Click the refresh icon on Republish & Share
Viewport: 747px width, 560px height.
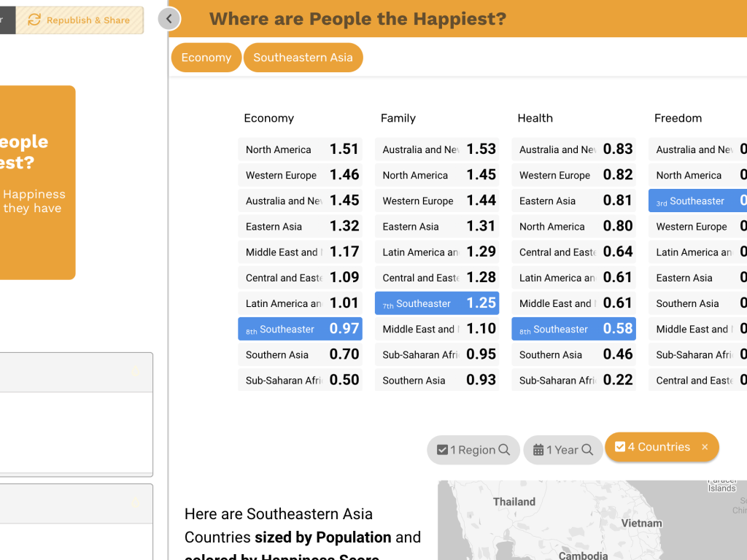tap(34, 20)
